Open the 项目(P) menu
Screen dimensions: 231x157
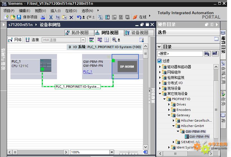tap(9, 11)
